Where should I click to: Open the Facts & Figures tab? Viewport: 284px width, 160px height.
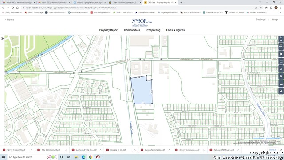click(x=175, y=30)
